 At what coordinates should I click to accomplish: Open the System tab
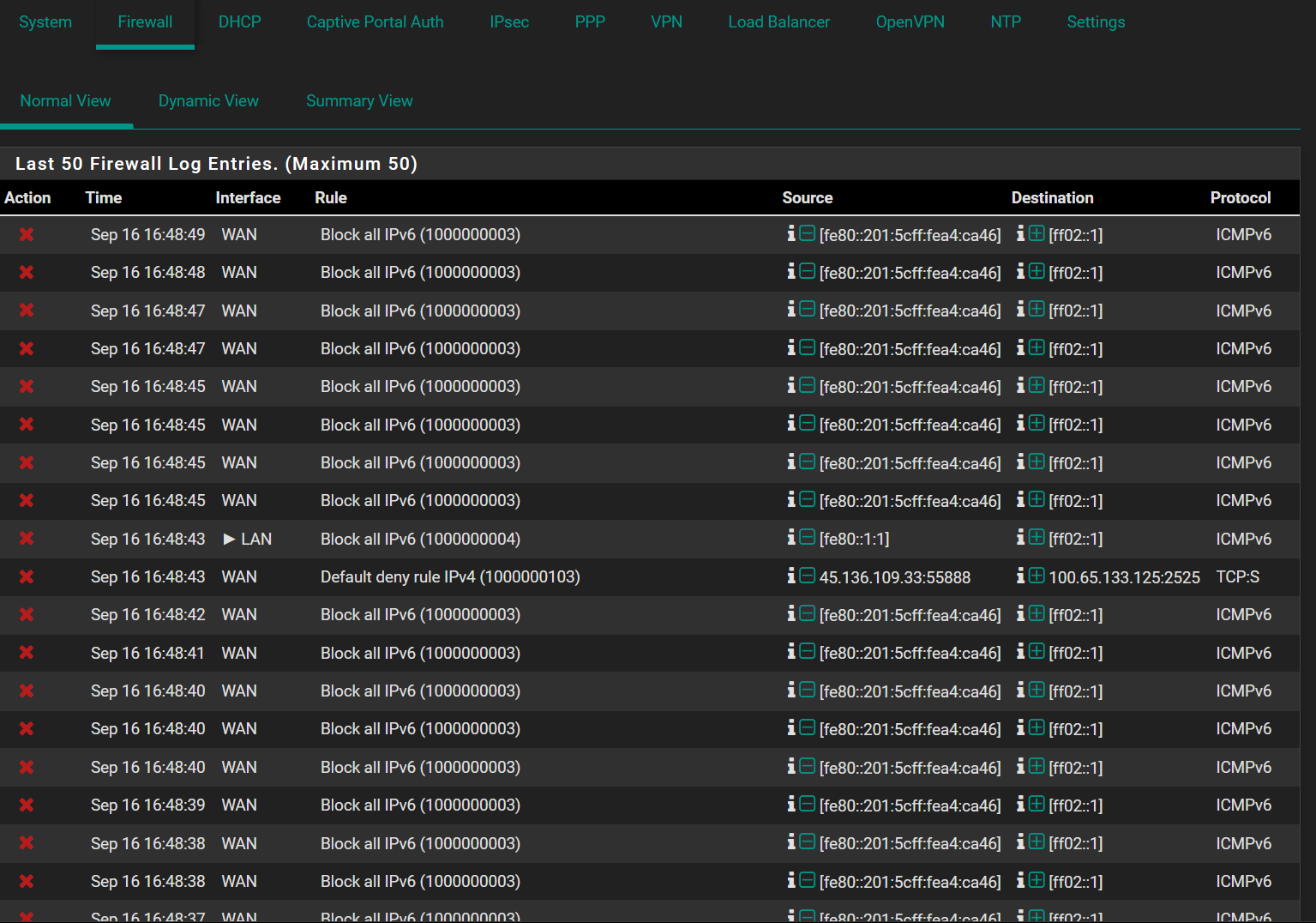coord(45,22)
